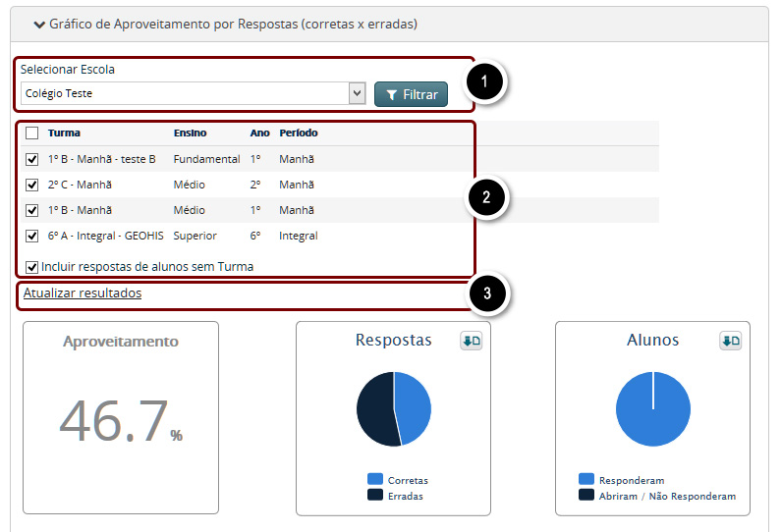Viewport: 781px width, 532px height.
Task: Uncheck the 1º B - Manhã - teste B row
Action: pyautogui.click(x=32, y=159)
